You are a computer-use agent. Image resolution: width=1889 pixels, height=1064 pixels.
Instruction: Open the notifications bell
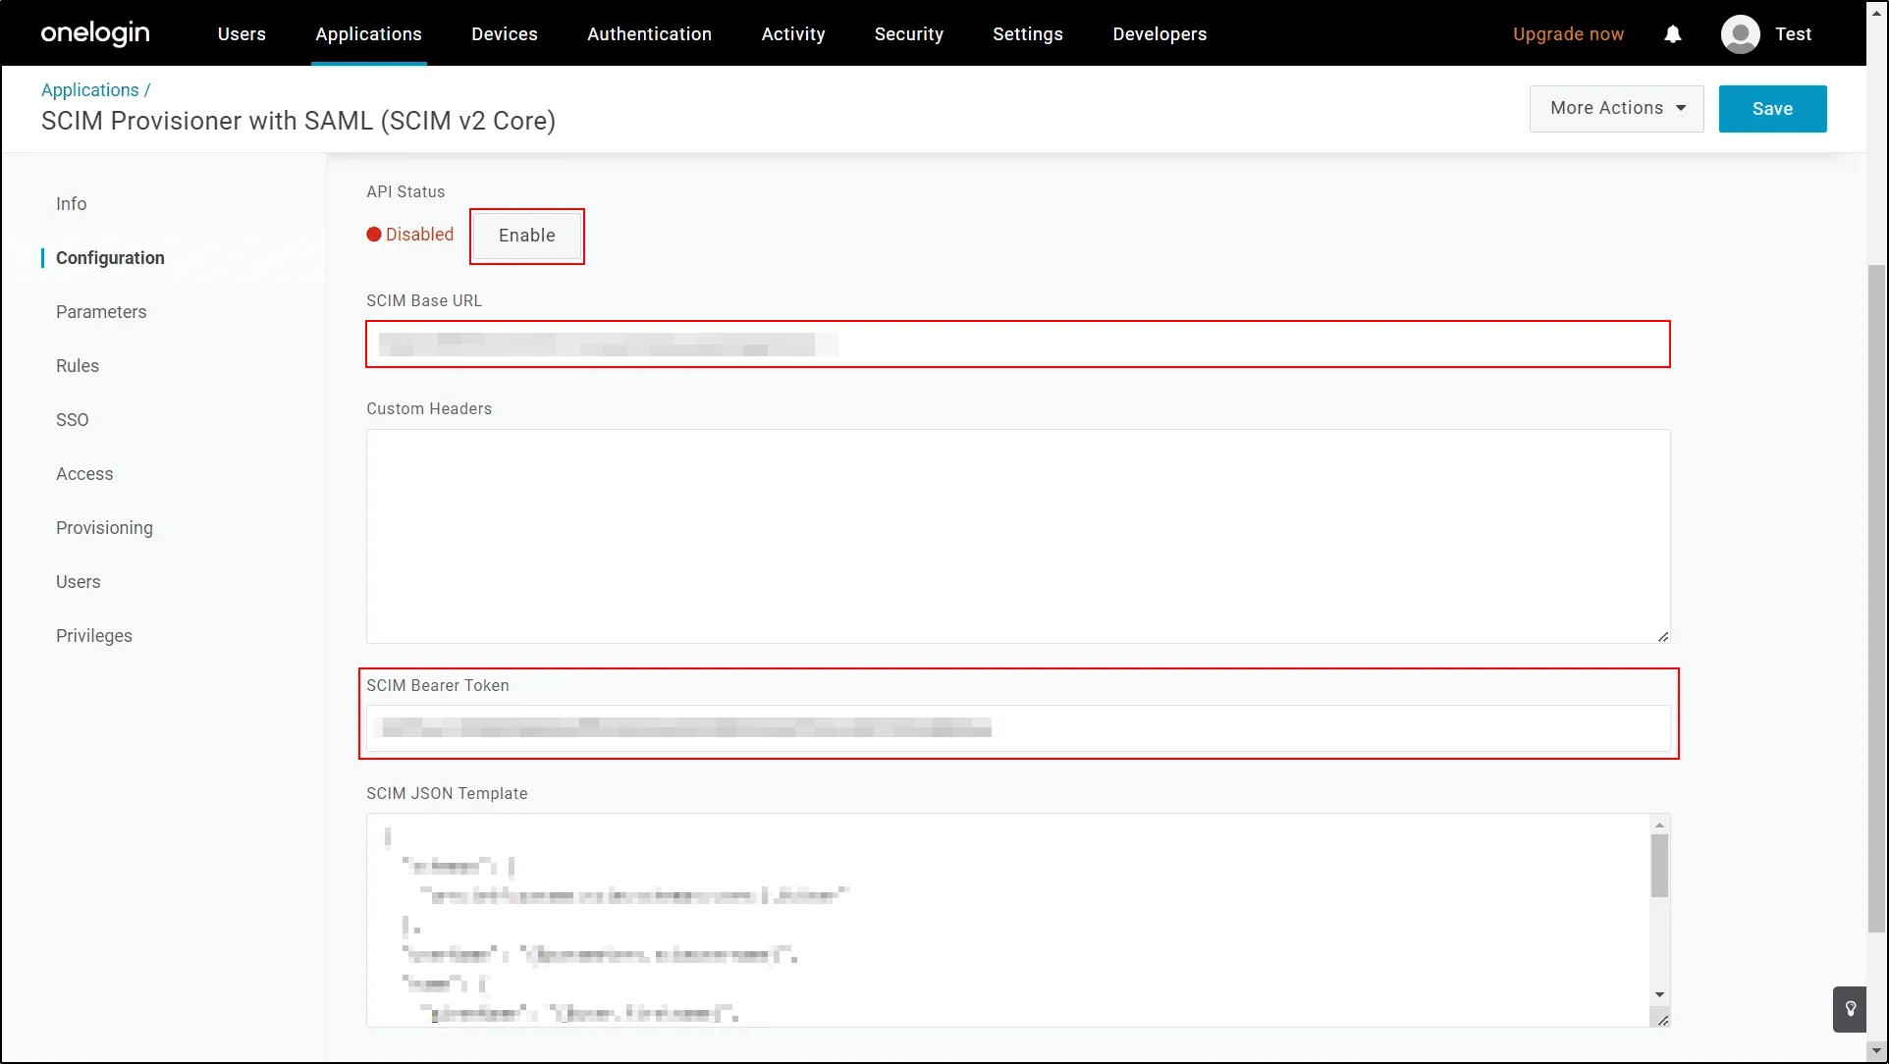coord(1673,34)
